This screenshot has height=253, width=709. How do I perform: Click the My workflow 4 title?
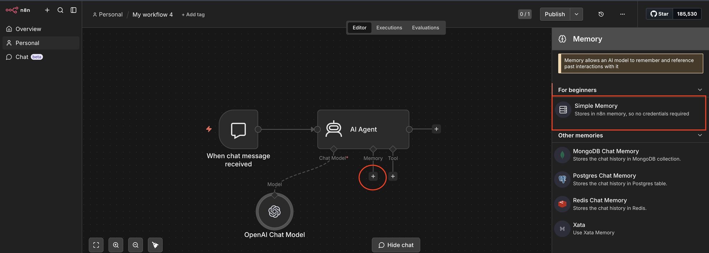pyautogui.click(x=153, y=14)
